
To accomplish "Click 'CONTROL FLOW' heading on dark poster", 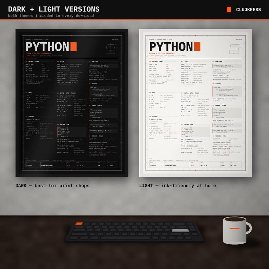I will pos(64,124).
